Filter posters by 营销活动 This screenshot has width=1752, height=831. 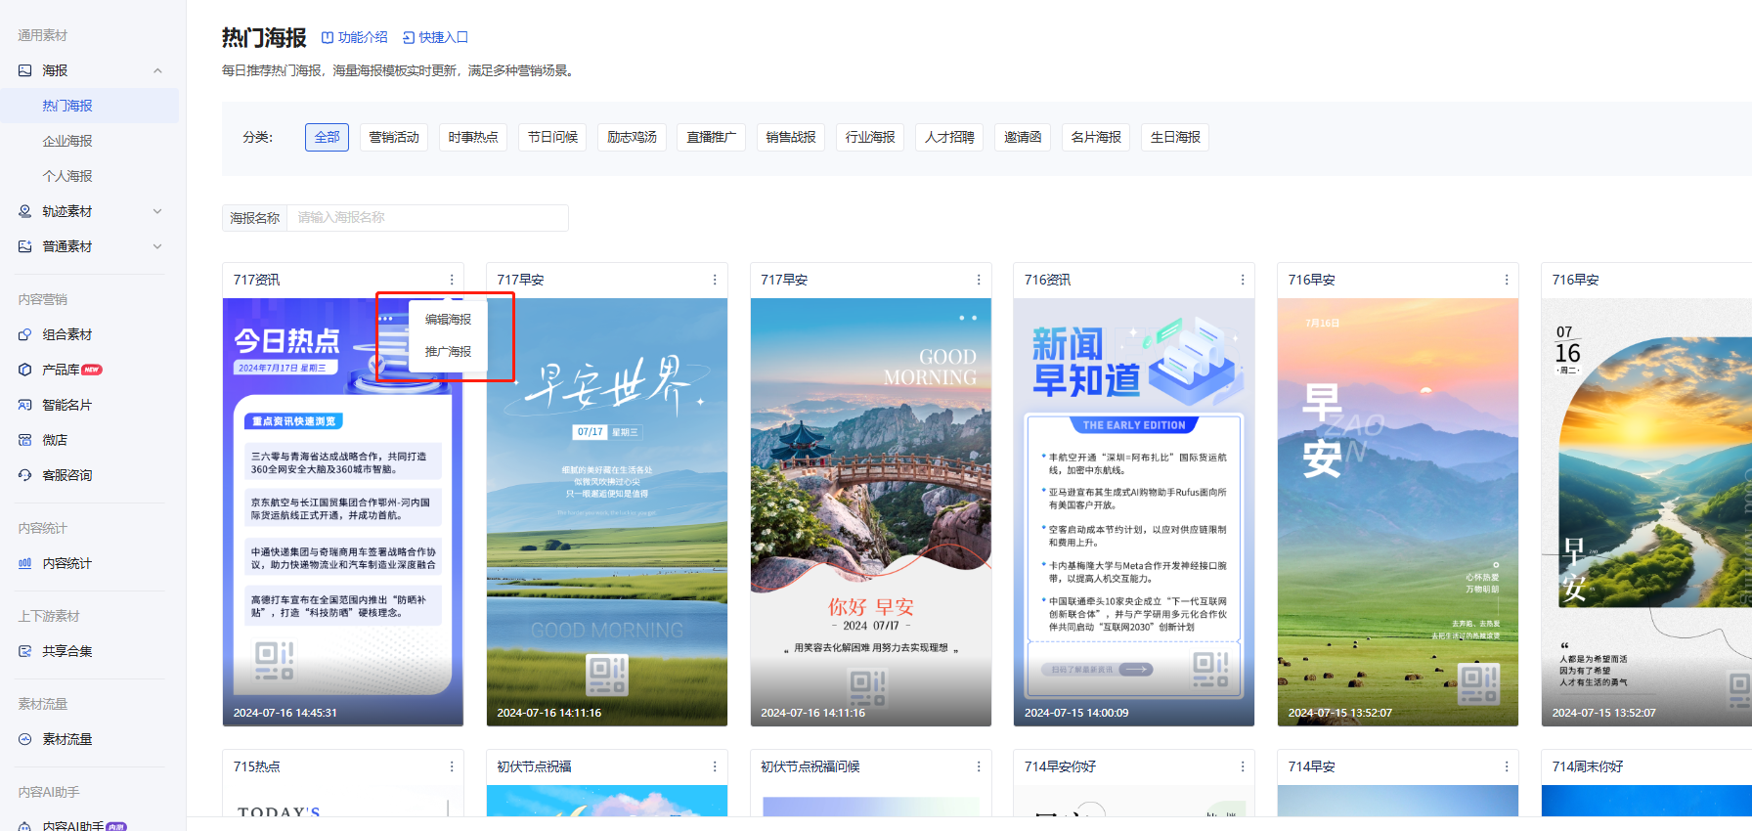click(x=394, y=137)
